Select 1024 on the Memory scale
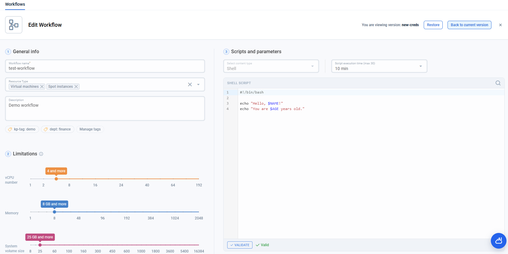508x254 pixels. click(x=175, y=218)
